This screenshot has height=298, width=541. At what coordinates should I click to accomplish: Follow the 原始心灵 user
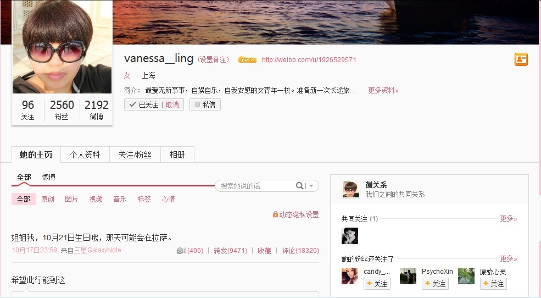(x=493, y=284)
